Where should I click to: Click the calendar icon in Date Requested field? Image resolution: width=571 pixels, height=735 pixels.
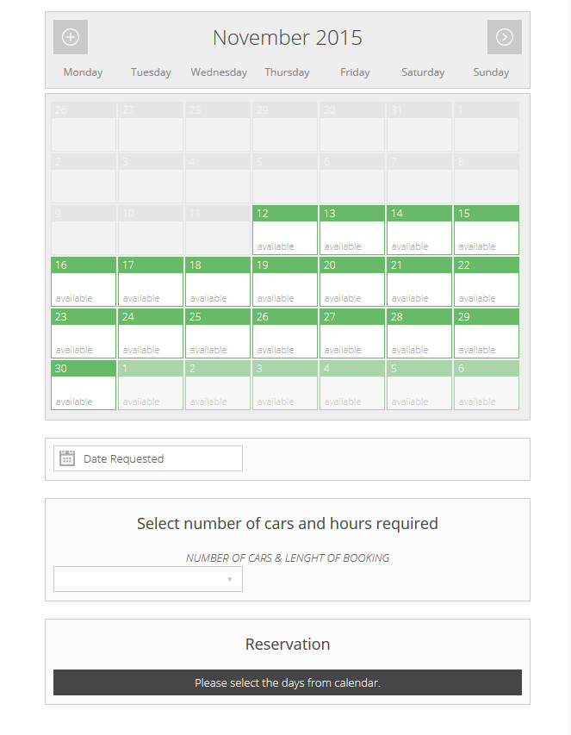click(x=66, y=458)
